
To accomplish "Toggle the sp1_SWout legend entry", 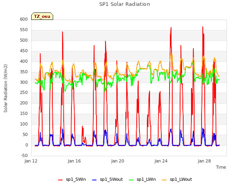I will coord(108,180).
